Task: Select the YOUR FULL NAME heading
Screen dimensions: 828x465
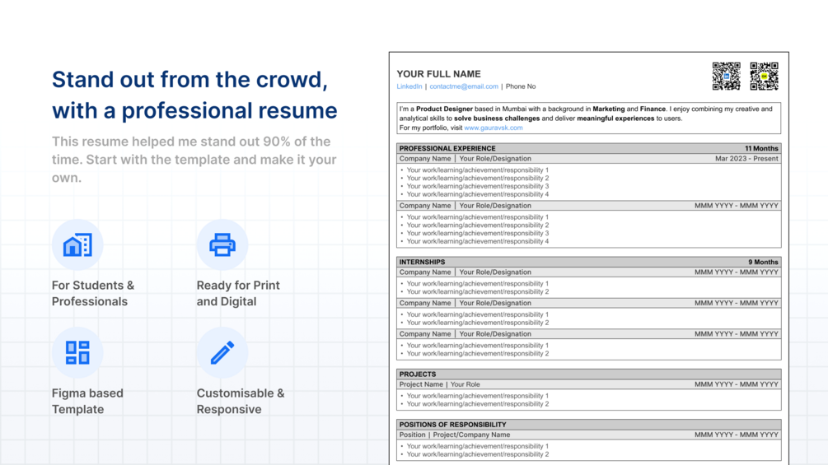Action: tap(439, 74)
